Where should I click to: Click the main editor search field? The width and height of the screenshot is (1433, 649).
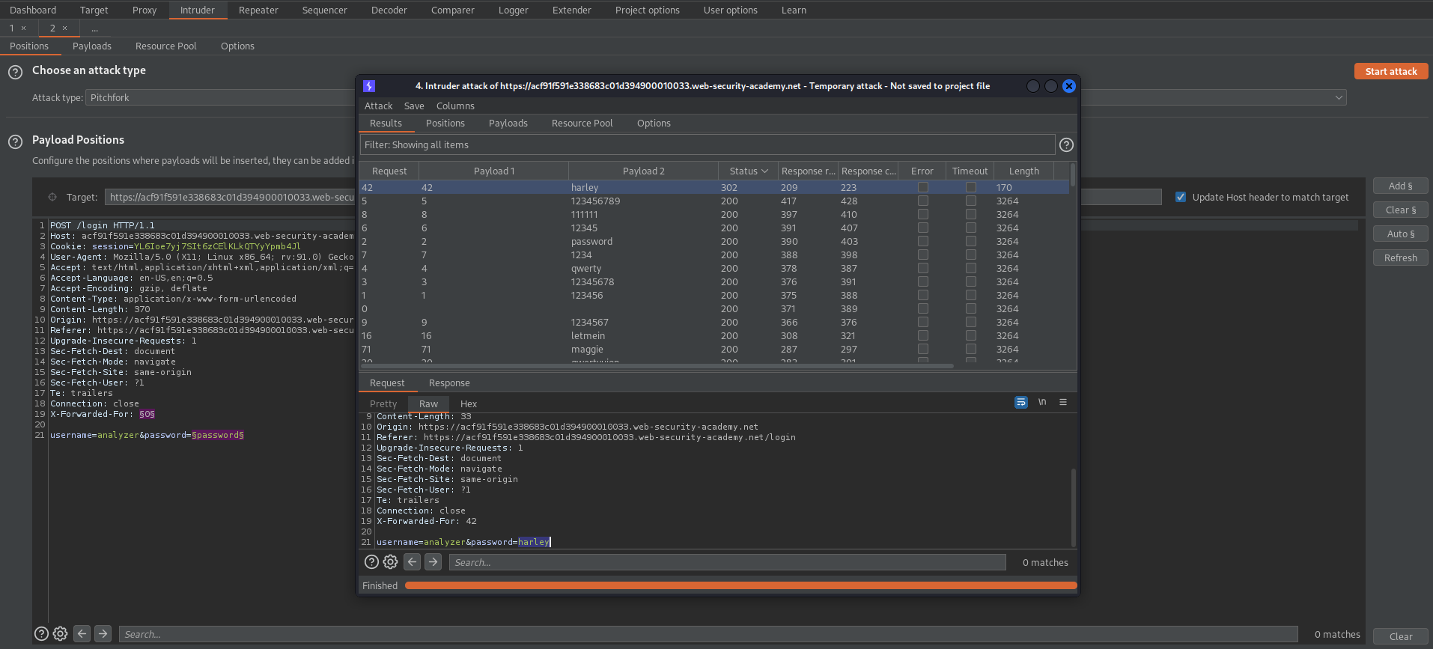[708, 634]
